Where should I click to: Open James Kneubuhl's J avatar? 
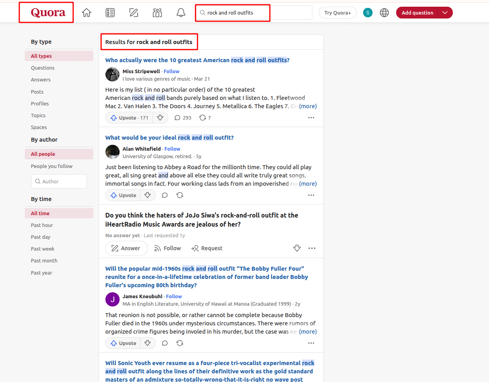[113, 299]
